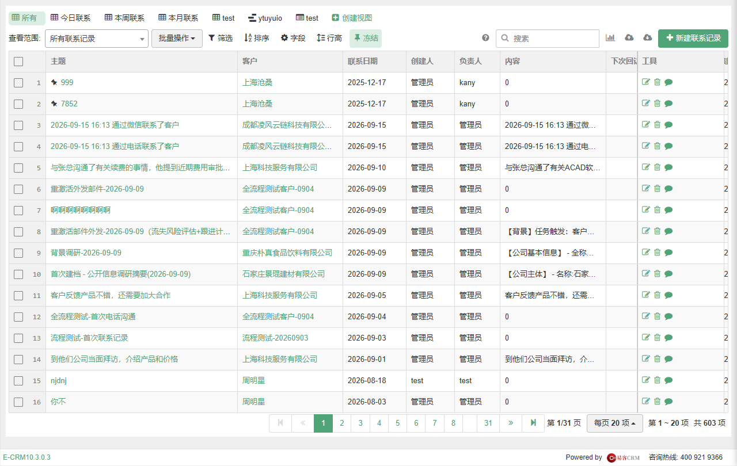Screen dimensions: 737x466
Task: Tick the select-all checkbox in the table header
Action: point(18,62)
